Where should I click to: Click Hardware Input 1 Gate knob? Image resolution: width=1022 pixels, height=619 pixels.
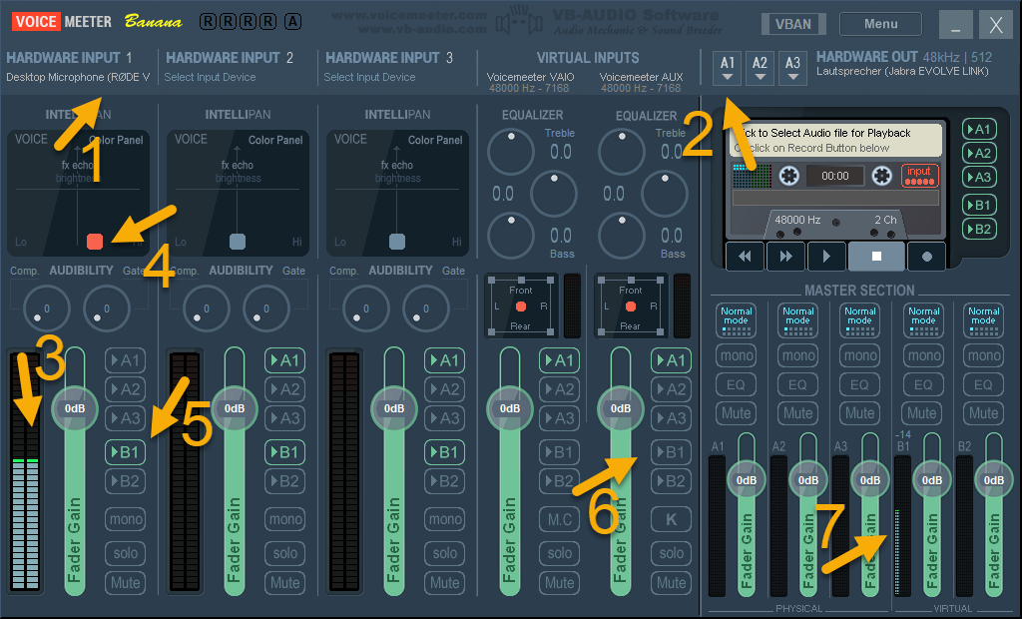(x=106, y=309)
